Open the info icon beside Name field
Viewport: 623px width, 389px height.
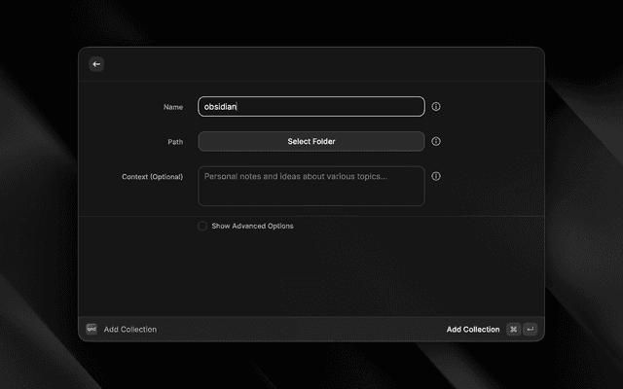pos(436,107)
